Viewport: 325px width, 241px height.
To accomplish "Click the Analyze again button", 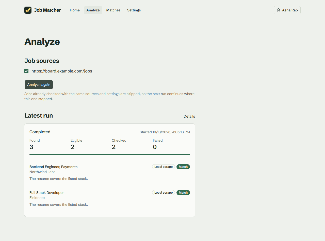I will (39, 85).
